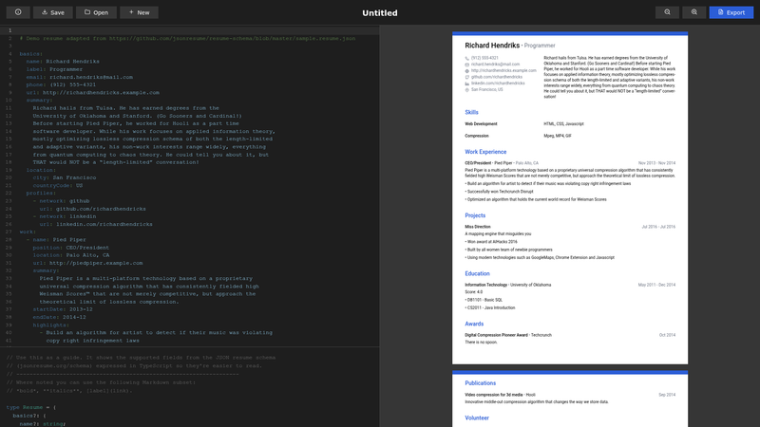Click Richard Hendriks name heading in preview
760x427 pixels.
pyautogui.click(x=492, y=45)
